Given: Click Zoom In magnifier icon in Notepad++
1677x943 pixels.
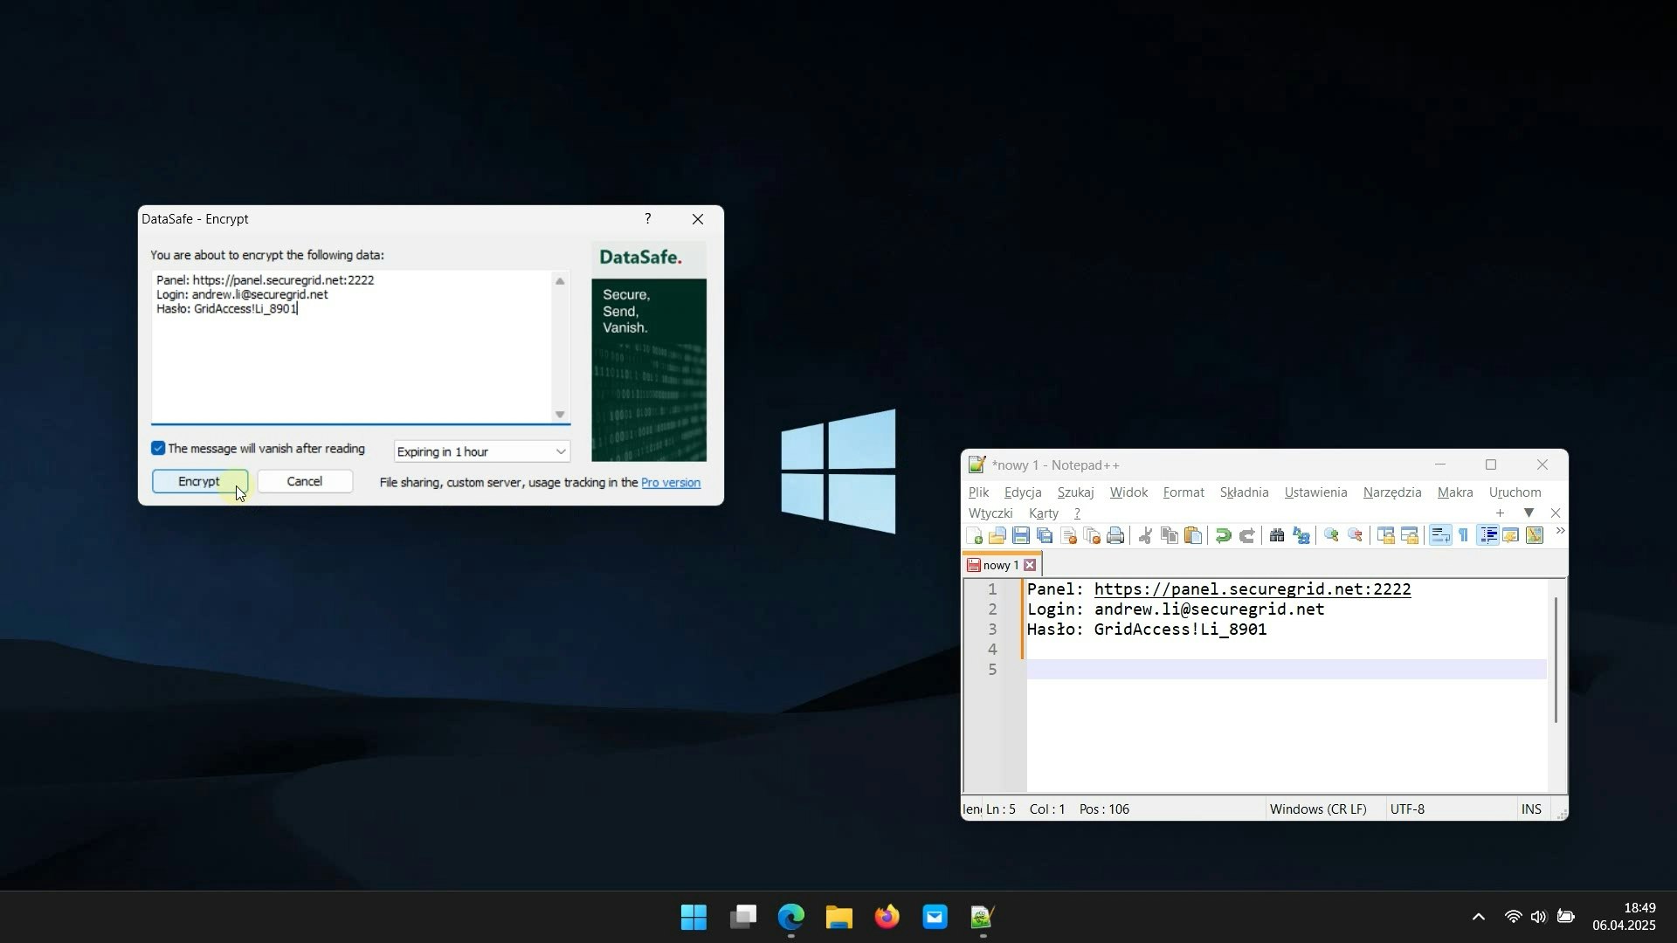Looking at the screenshot, I should [1331, 536].
